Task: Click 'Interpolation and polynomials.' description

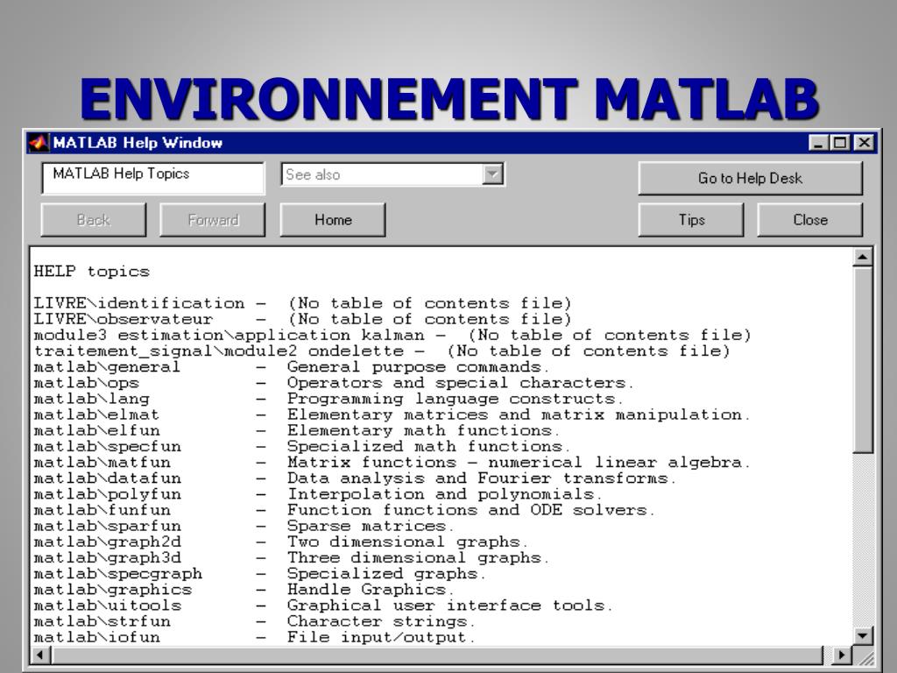Action: 444,494
